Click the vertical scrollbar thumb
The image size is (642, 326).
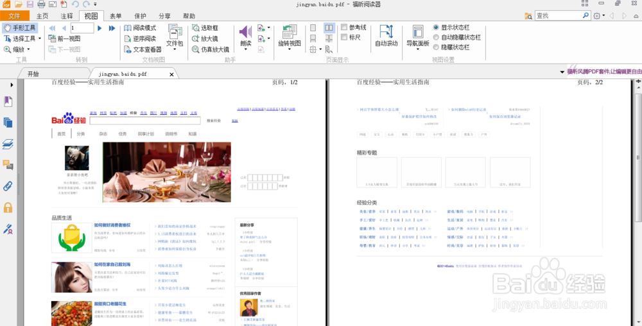point(638,157)
